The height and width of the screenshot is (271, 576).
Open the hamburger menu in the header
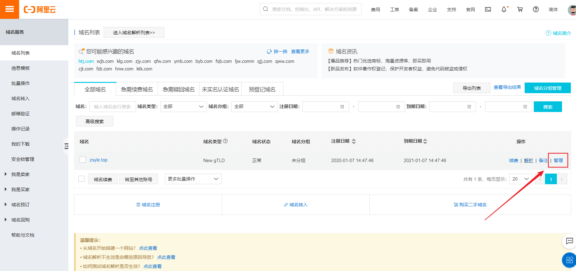pyautogui.click(x=9, y=9)
